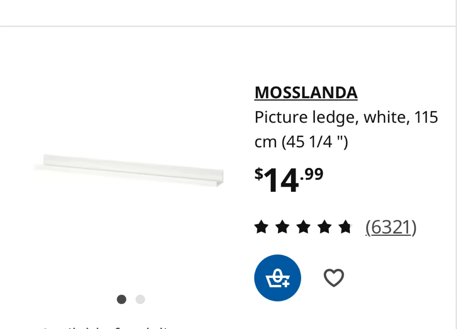This screenshot has height=329, width=457.
Task: Click the .99 cents superscript
Action: (x=311, y=174)
